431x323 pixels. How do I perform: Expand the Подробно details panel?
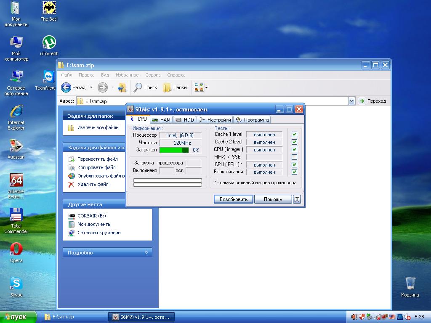click(146, 252)
